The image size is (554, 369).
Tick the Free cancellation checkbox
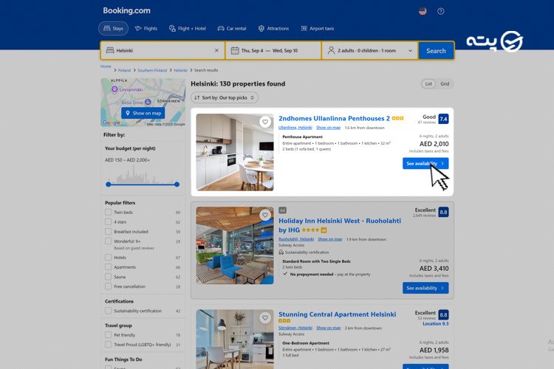click(109, 286)
